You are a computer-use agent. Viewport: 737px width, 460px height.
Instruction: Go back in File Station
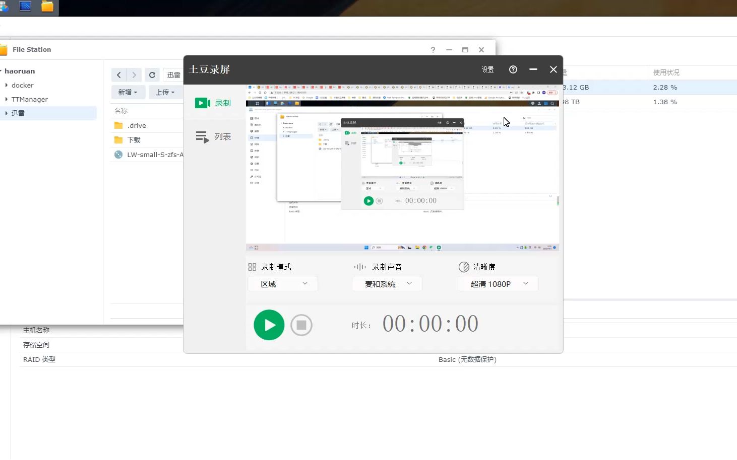pos(119,75)
